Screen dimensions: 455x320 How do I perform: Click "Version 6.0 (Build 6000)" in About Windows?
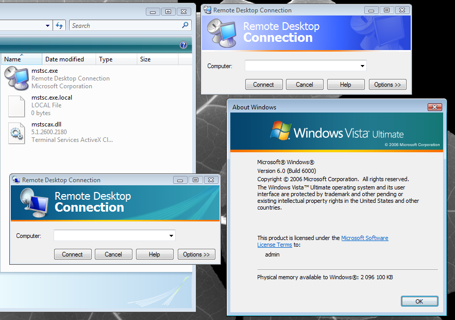(287, 171)
